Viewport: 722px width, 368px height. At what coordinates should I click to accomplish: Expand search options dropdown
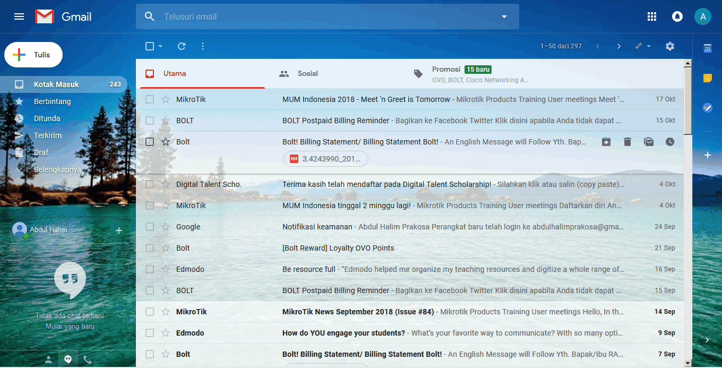pos(504,16)
